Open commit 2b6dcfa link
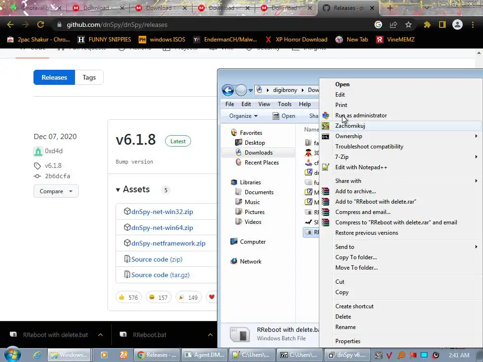Viewport: 483px width, 362px height. pyautogui.click(x=58, y=176)
